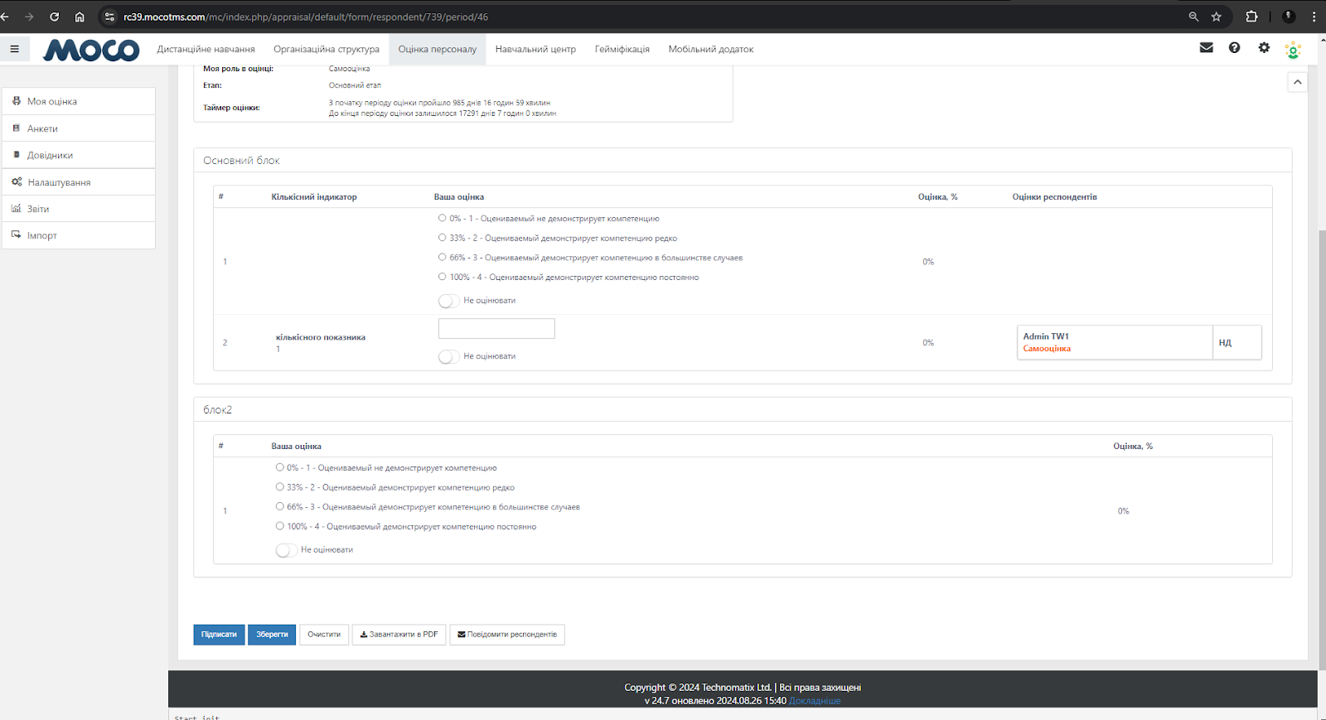Screen dimensions: 1326x720
Task: Open the messages envelope icon
Action: tap(1207, 48)
